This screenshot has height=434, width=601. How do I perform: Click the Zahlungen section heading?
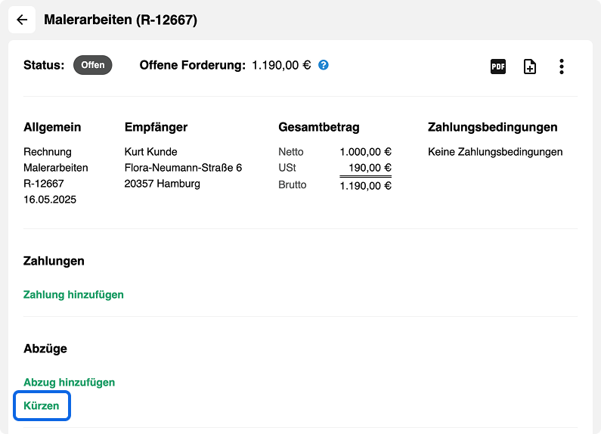(x=54, y=261)
